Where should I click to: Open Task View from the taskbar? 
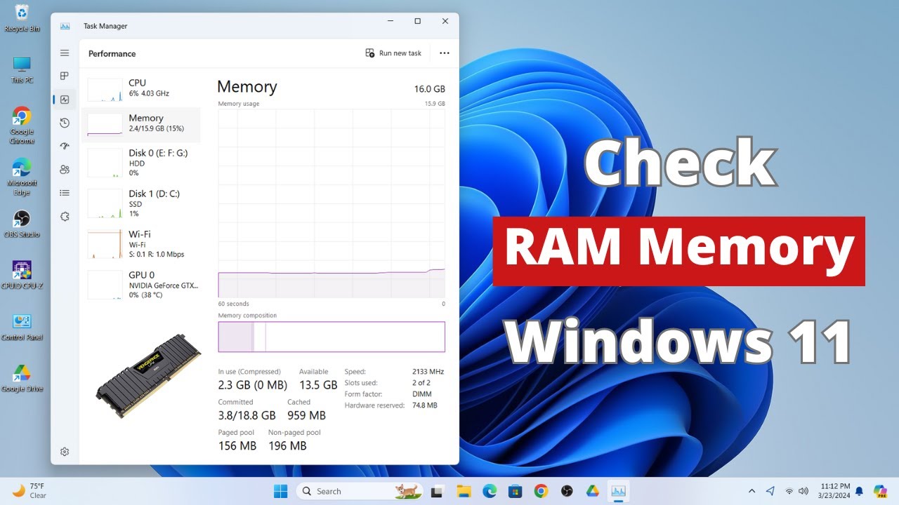point(437,491)
